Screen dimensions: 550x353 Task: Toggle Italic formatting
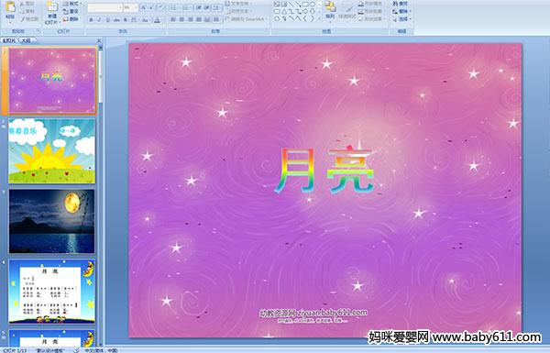click(99, 20)
